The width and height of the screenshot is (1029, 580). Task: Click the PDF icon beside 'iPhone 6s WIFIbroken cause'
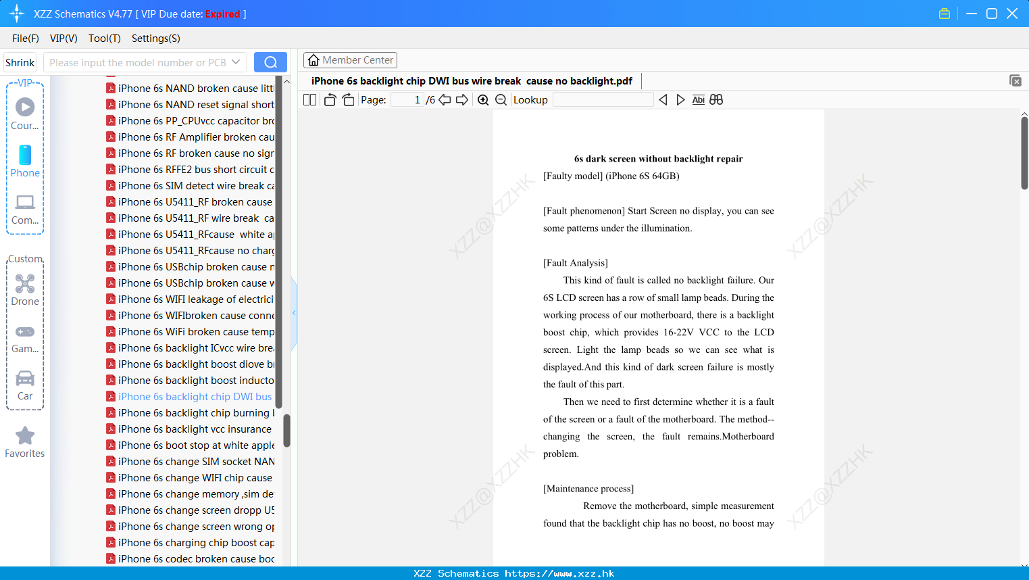coord(111,315)
